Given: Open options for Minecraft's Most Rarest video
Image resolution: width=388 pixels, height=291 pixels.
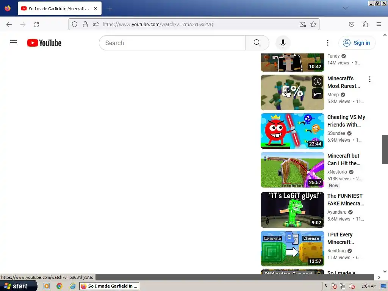Looking at the screenshot, I should 370,79.
